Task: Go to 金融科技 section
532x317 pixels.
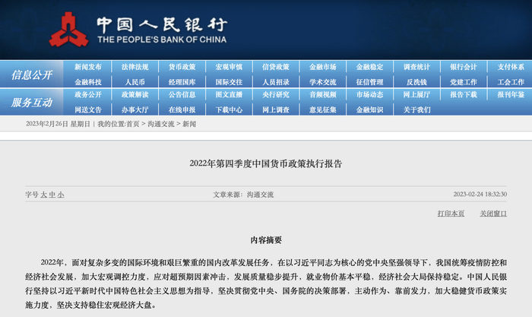Action: [88, 82]
